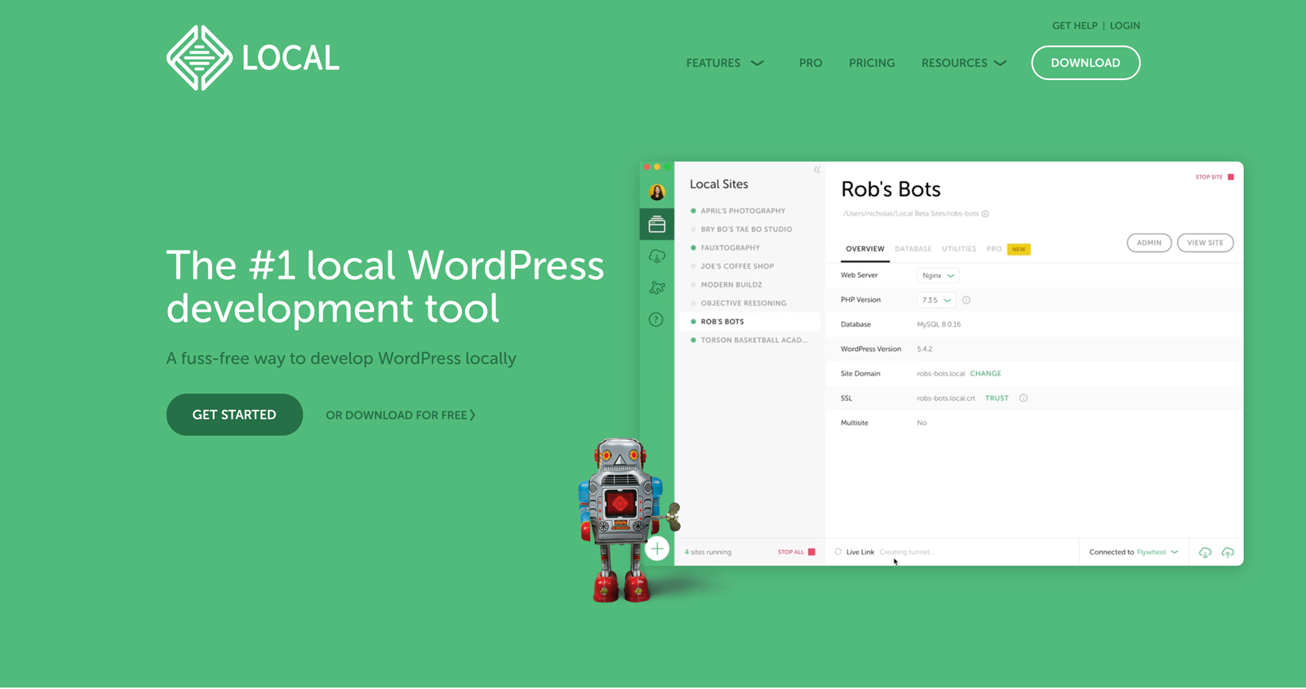Click the reveal icon next to site path

coord(985,214)
